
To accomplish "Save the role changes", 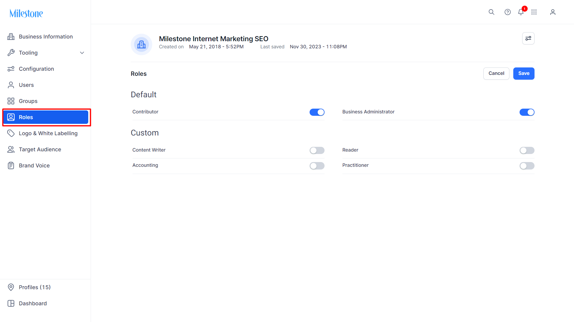I will [524, 73].
